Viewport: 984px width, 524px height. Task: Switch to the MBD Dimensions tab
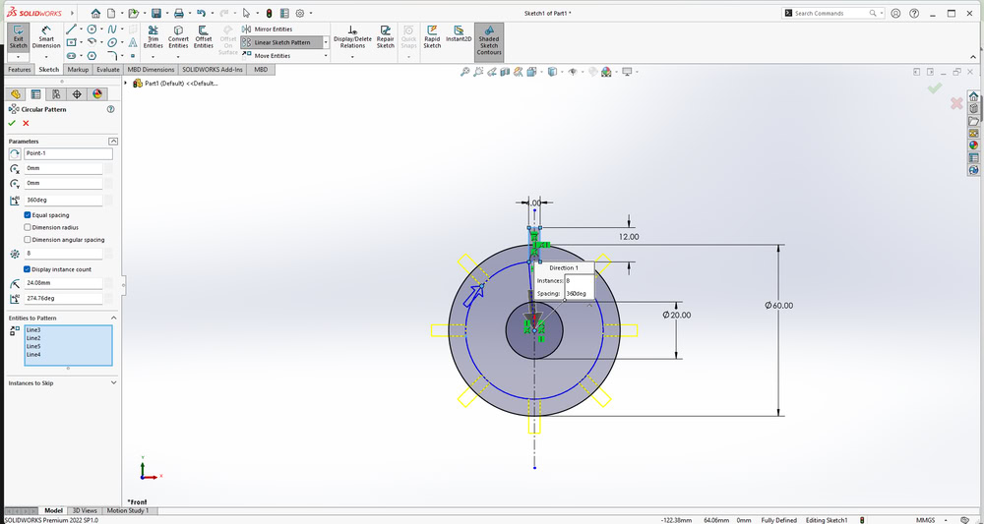pyautogui.click(x=151, y=70)
